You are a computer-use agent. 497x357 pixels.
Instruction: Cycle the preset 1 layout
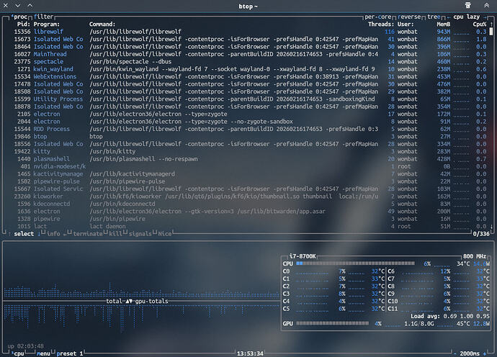click(71, 353)
